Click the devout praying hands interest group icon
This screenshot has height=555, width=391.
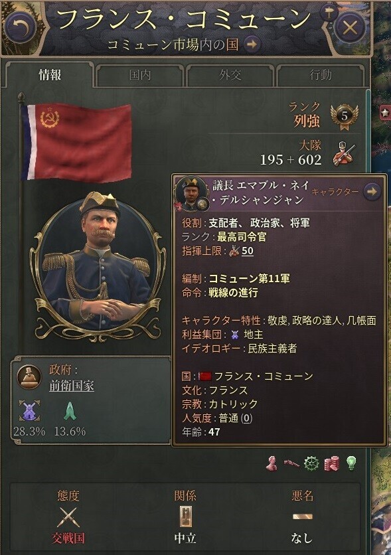70,411
